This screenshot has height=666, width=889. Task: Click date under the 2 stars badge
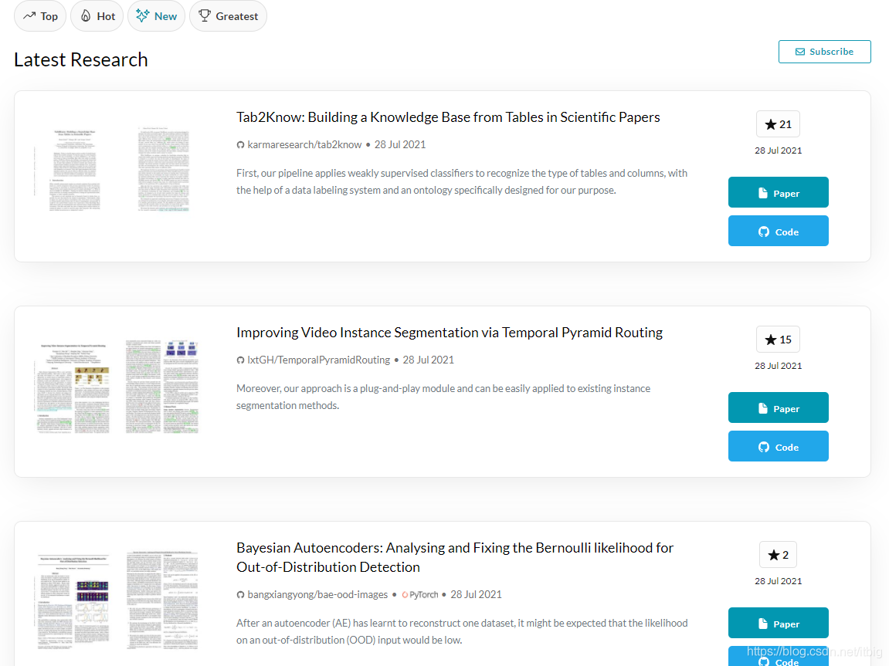(778, 580)
